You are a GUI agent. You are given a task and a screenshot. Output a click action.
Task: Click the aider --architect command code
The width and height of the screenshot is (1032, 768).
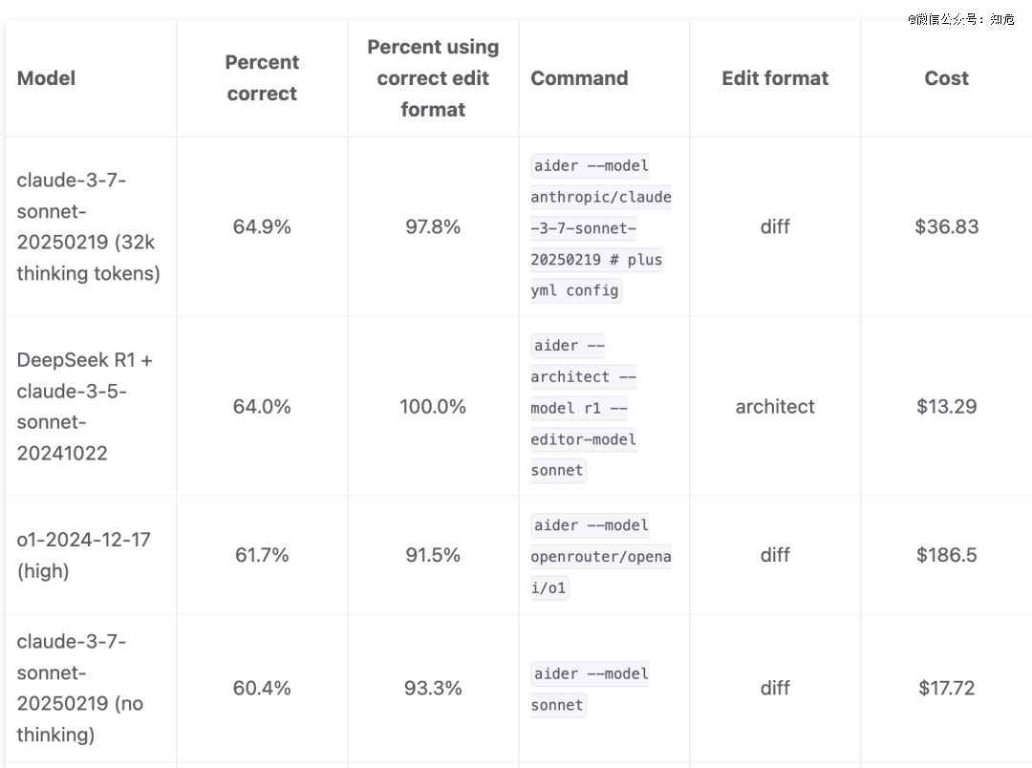(x=583, y=408)
